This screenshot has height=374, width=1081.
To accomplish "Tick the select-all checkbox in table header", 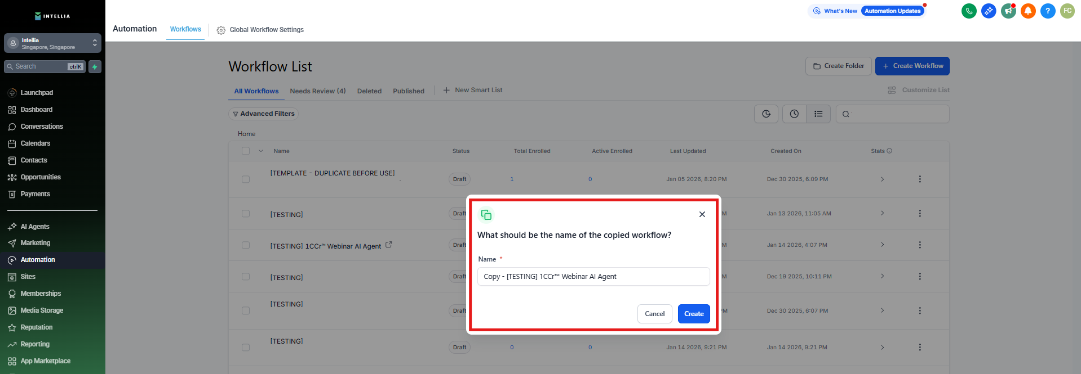I will click(x=246, y=151).
